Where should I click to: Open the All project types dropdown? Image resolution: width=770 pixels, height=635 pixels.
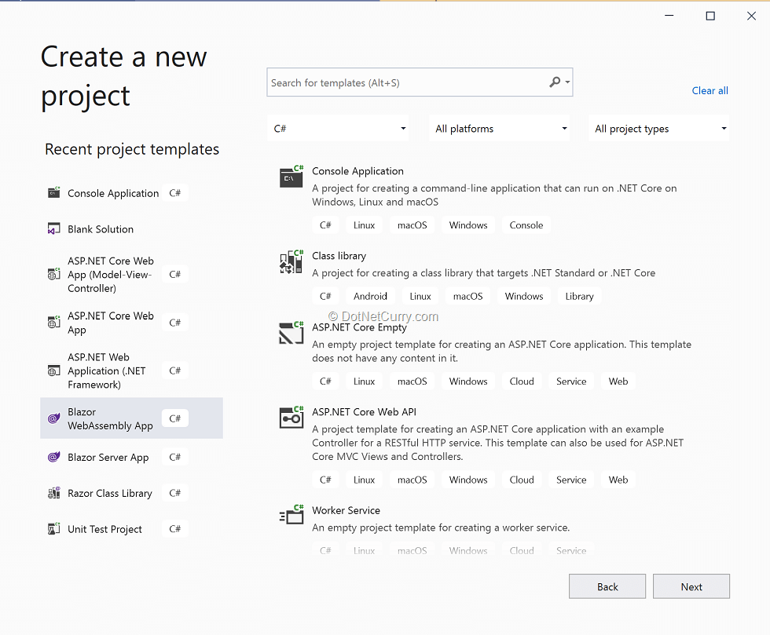pos(659,129)
